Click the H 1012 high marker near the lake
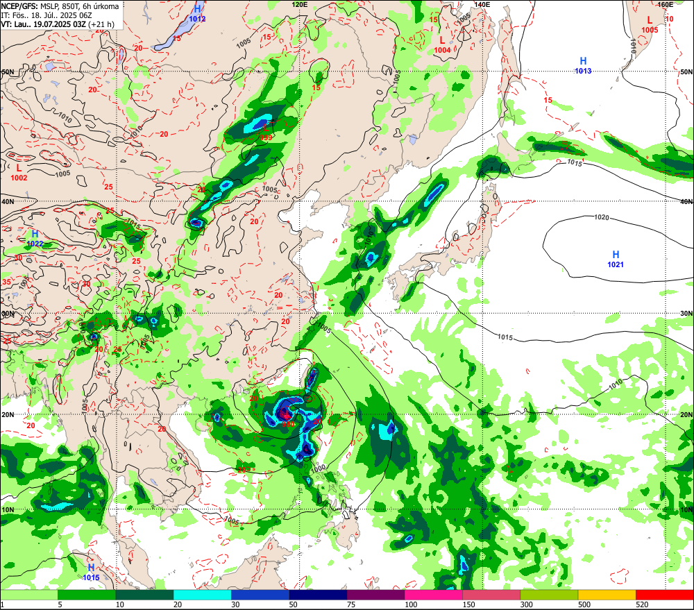694x610 pixels. [197, 13]
